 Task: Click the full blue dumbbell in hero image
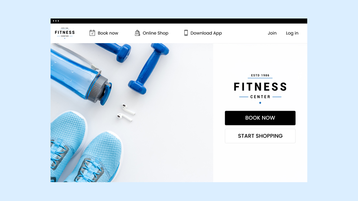149,69
